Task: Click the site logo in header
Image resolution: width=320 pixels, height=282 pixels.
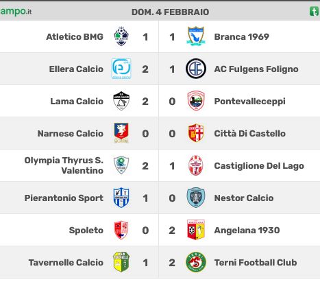Action: [x=16, y=12]
